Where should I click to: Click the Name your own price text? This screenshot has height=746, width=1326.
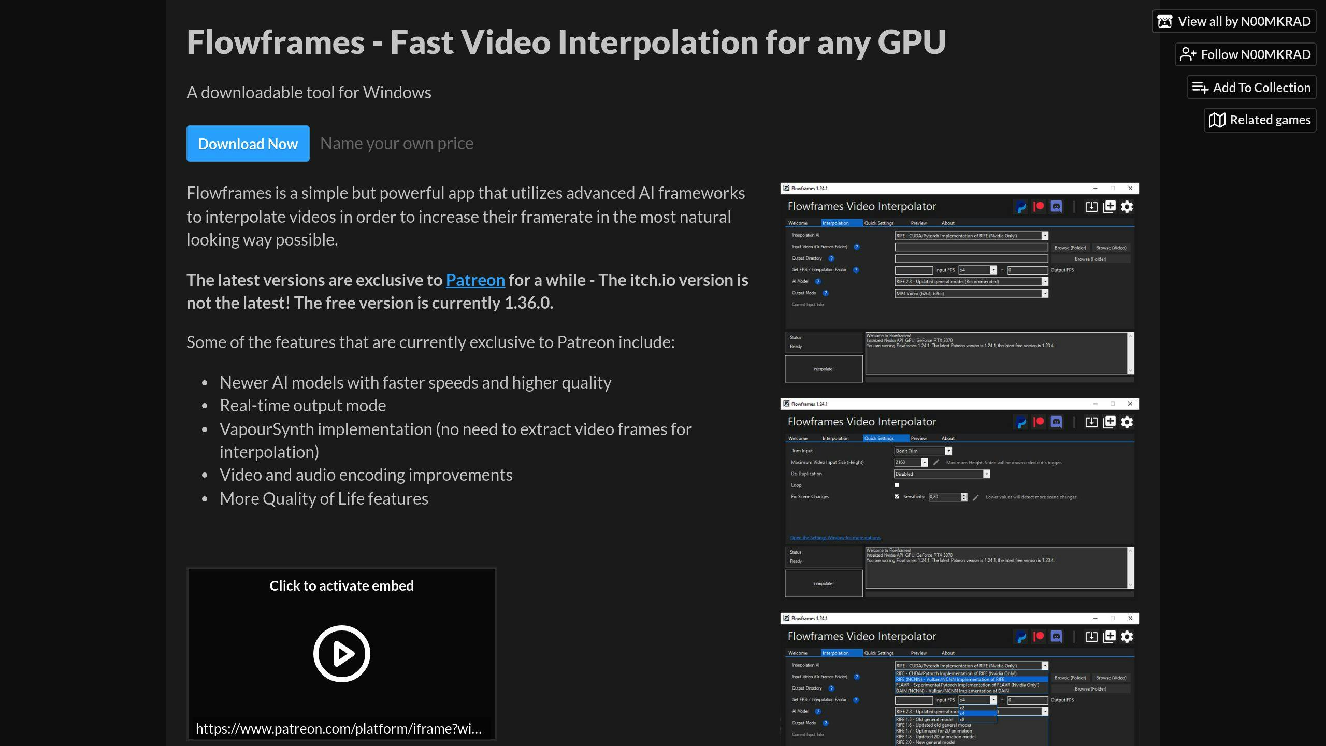coord(397,143)
